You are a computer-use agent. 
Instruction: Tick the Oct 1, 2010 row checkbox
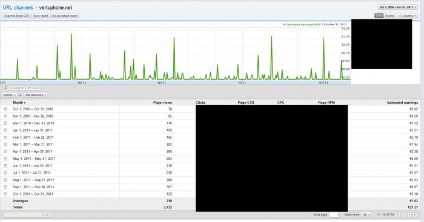(x=5, y=109)
